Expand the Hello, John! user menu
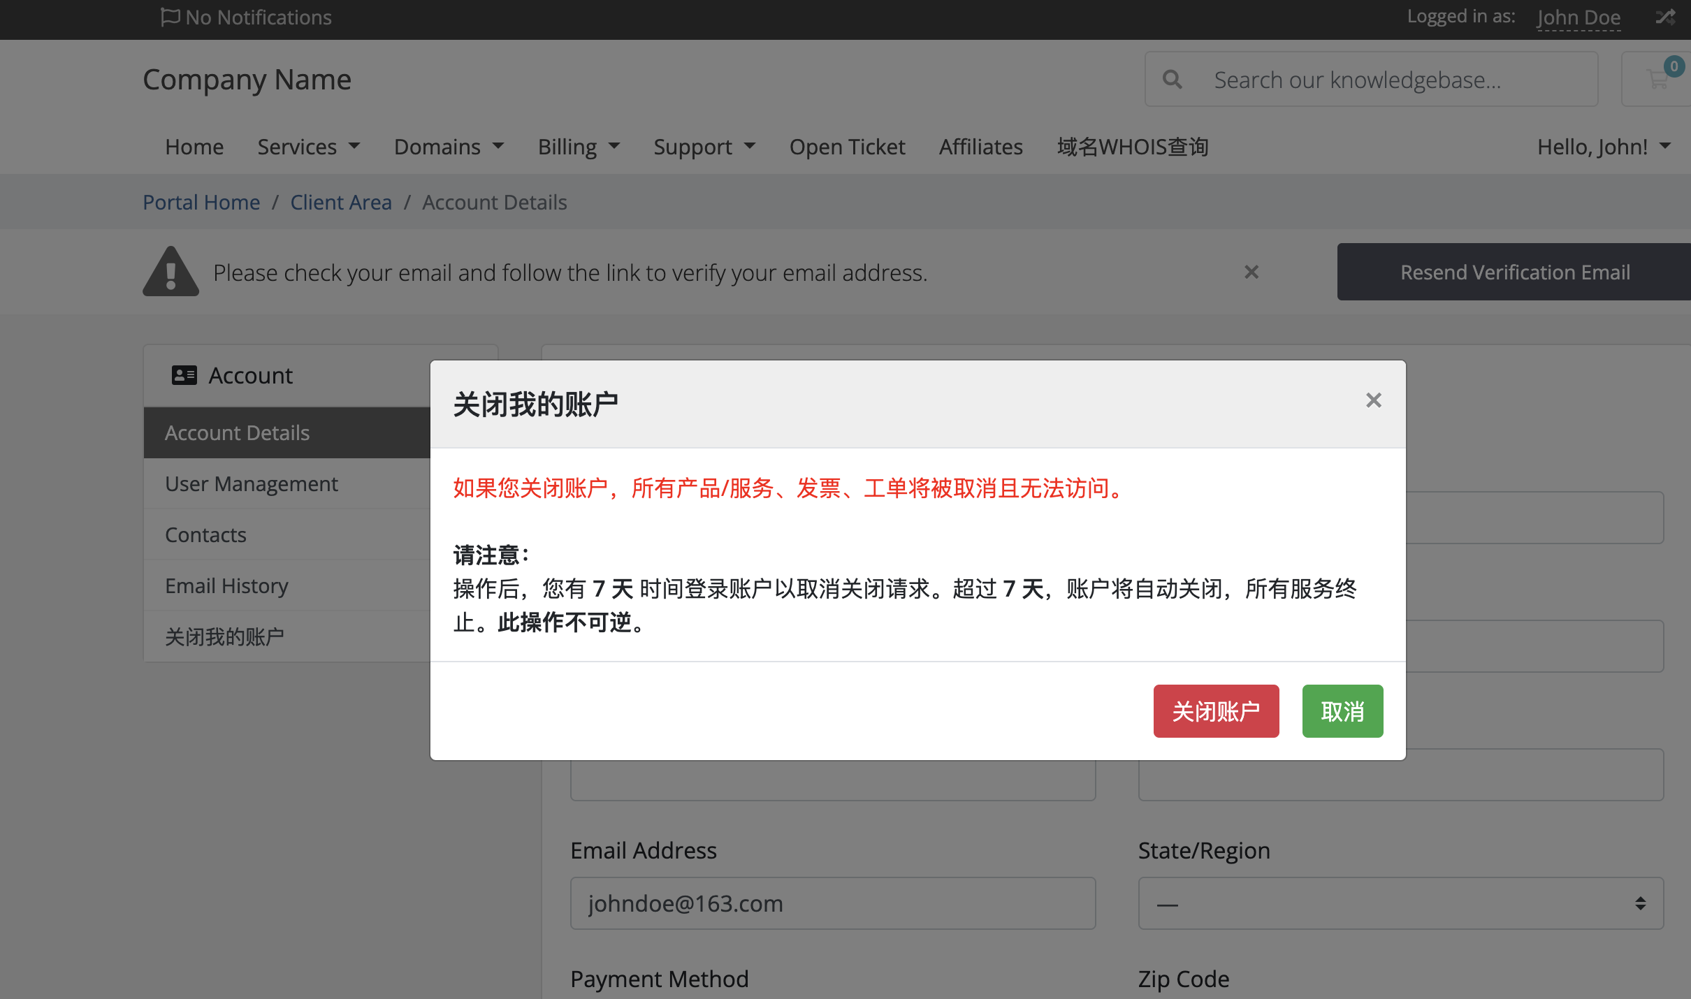Image resolution: width=1691 pixels, height=999 pixels. point(1603,147)
